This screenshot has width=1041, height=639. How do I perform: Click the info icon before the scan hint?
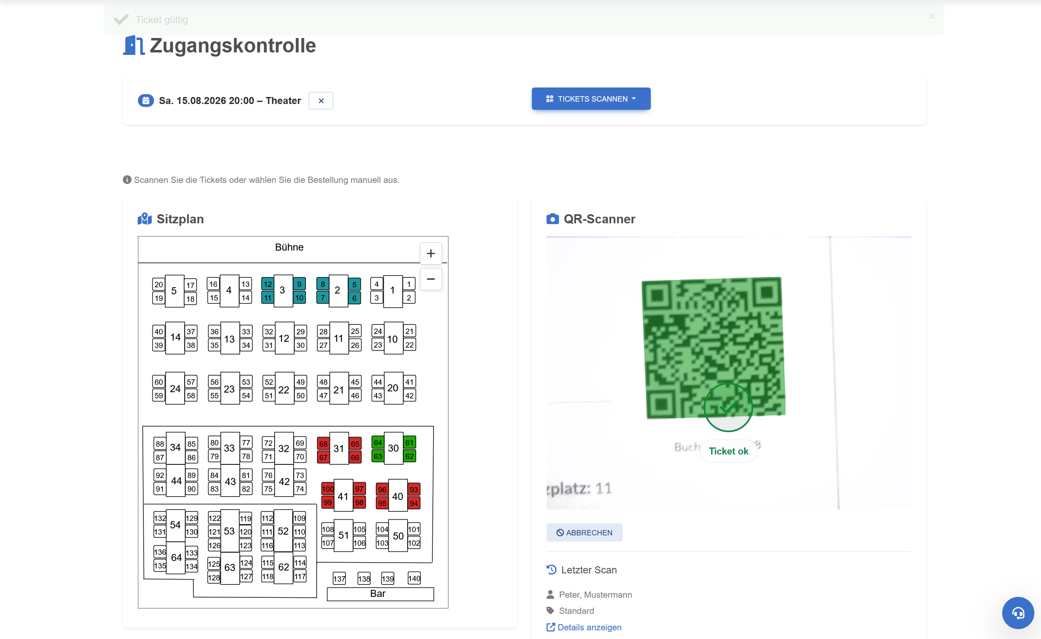point(127,180)
